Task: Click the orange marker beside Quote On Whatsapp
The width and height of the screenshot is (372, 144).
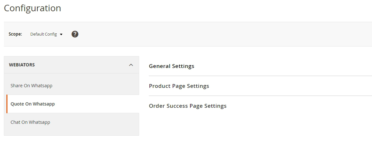Action: pyautogui.click(x=7, y=104)
